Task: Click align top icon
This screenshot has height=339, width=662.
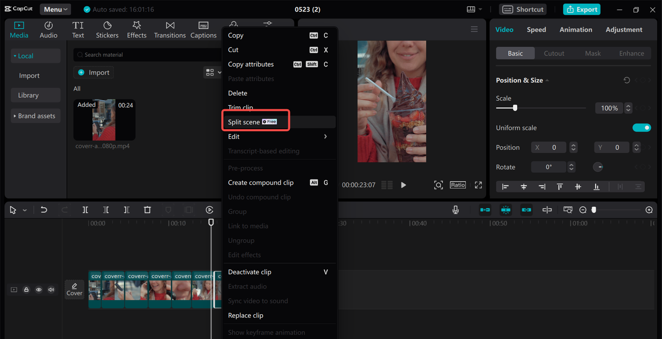Action: [x=560, y=187]
